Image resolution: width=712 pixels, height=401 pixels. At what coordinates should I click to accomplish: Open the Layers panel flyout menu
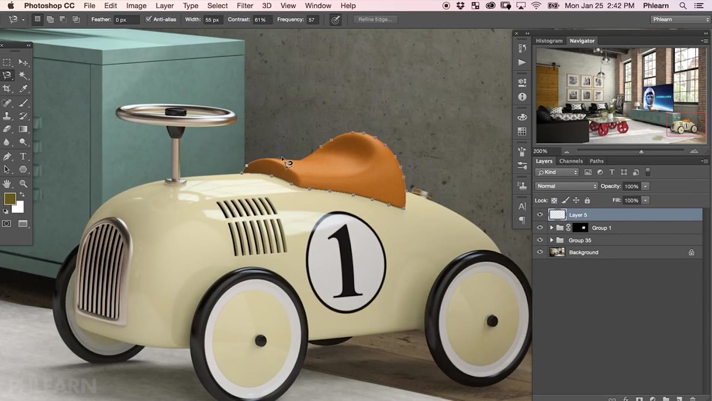[705, 161]
